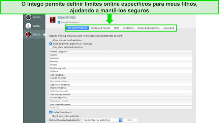The image size is (219, 123).
Task: Select the Violence category row
Action: 121,71
